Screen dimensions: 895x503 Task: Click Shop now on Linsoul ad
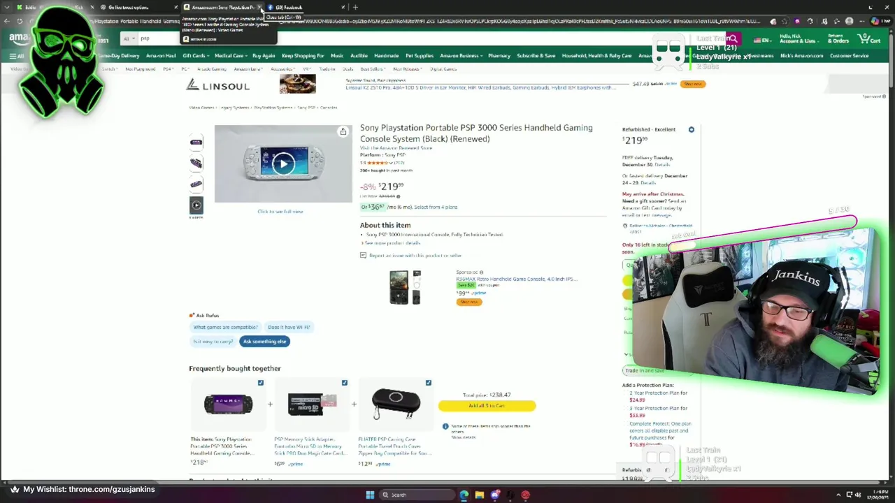coord(693,84)
